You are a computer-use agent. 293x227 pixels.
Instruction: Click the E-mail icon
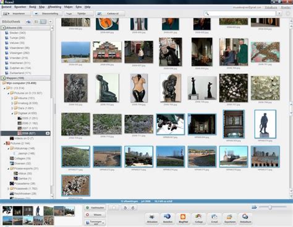[x=214, y=218]
